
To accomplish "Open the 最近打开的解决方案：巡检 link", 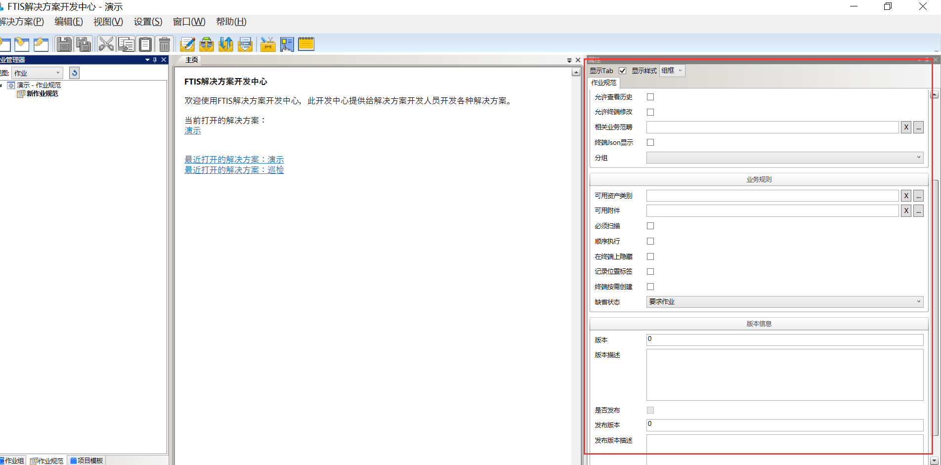I will point(234,170).
